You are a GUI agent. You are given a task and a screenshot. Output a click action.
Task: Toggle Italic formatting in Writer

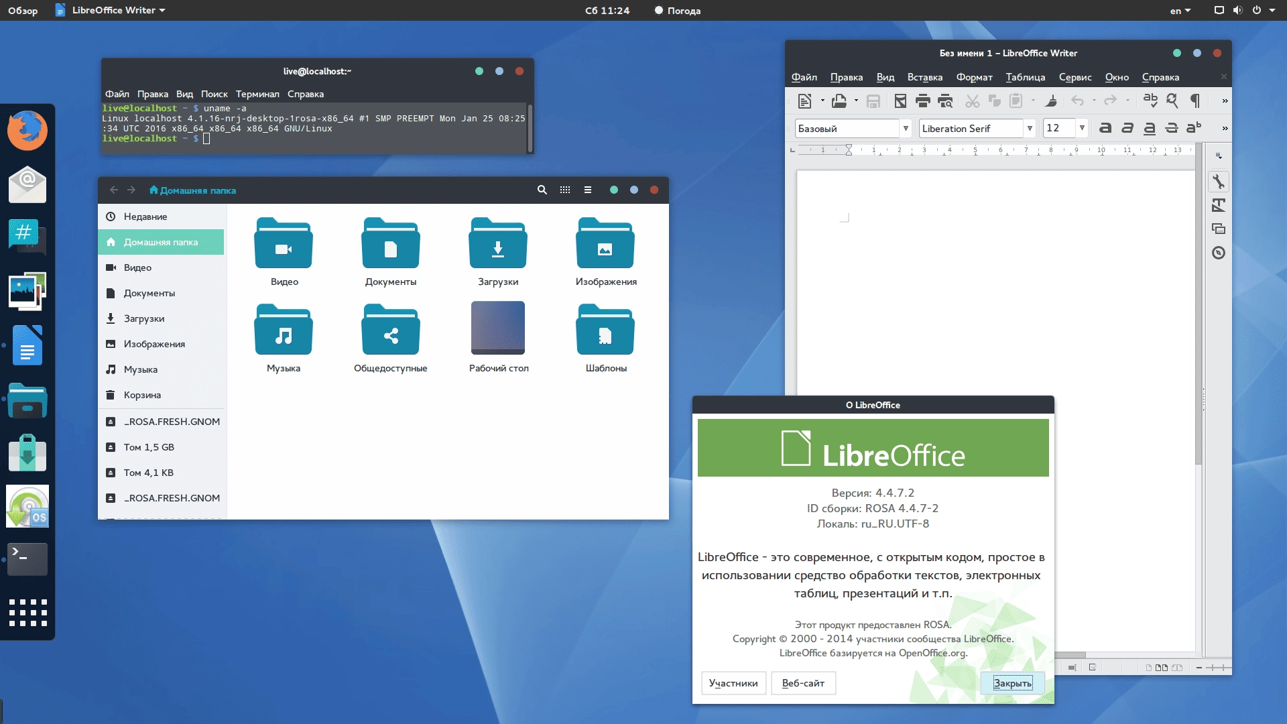(1127, 127)
